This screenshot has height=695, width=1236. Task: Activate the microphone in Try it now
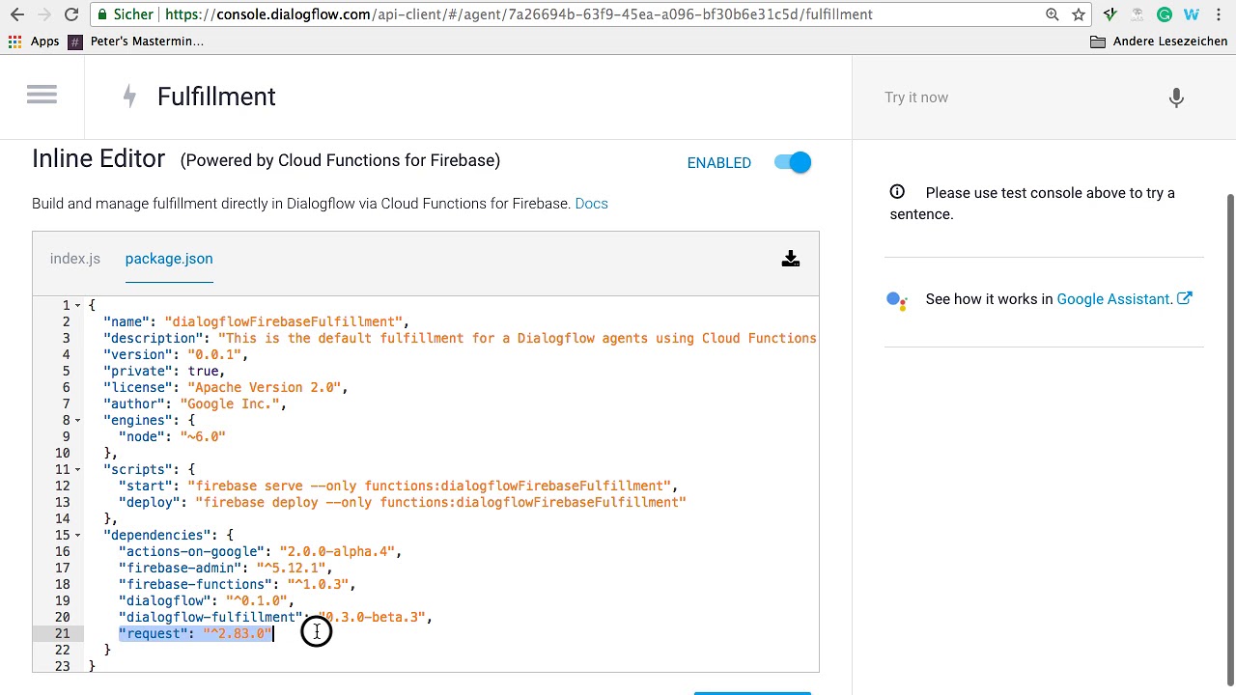pos(1176,97)
